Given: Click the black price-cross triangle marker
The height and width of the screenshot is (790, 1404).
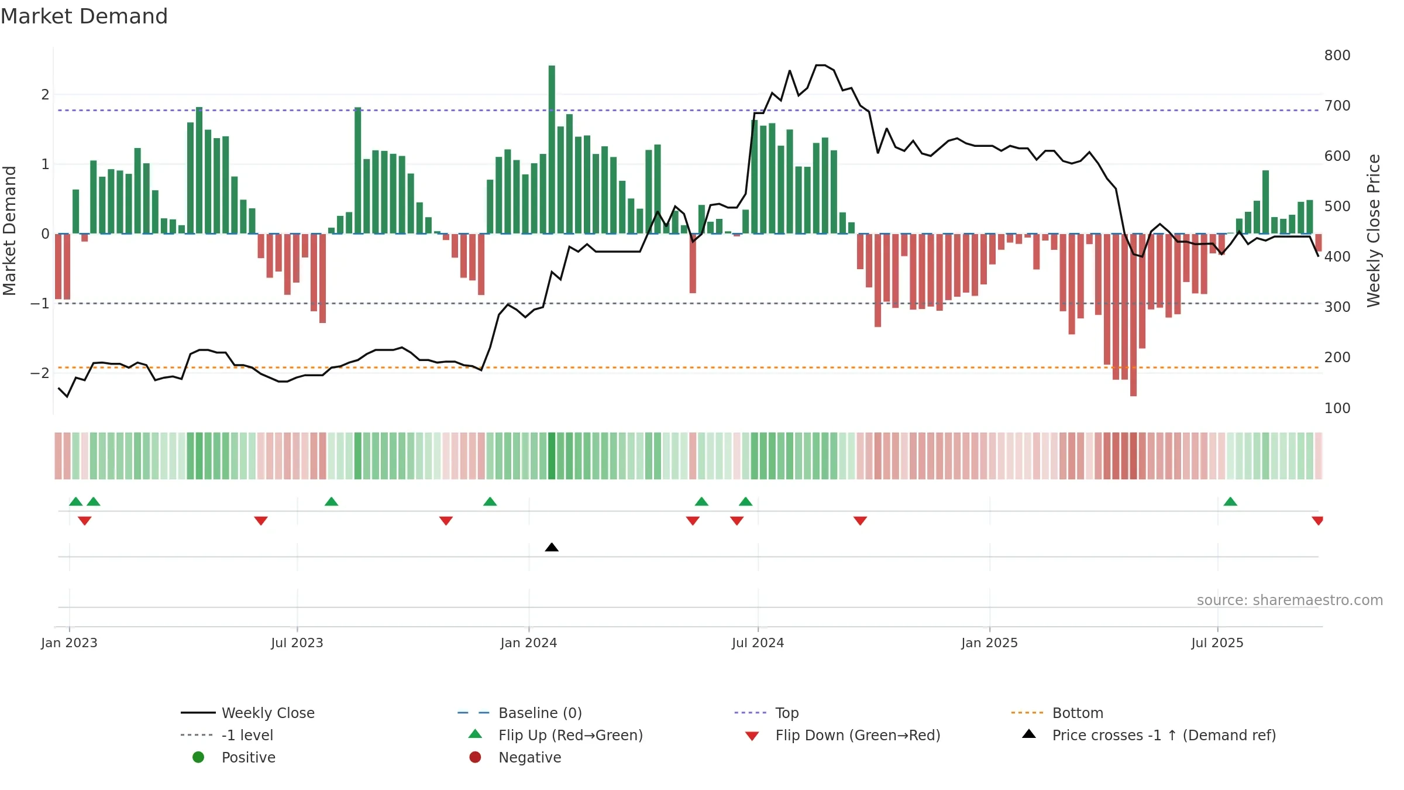Looking at the screenshot, I should point(552,547).
